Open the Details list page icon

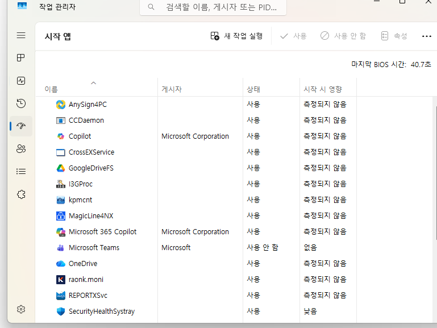pyautogui.click(x=21, y=171)
